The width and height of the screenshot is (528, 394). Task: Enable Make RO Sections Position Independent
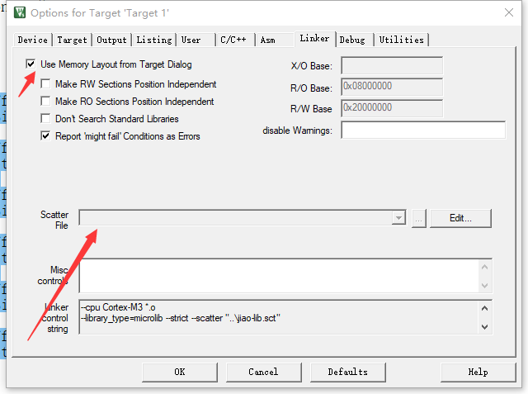pos(45,101)
